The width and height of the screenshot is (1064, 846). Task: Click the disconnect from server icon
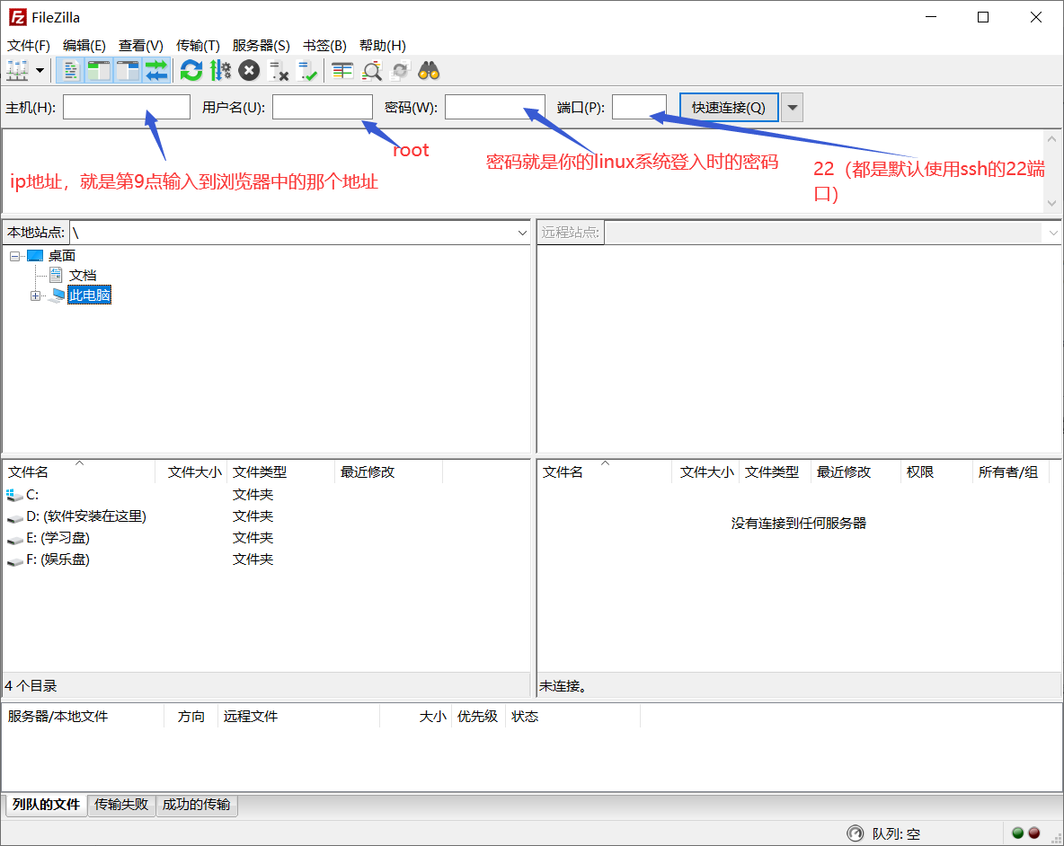point(279,70)
